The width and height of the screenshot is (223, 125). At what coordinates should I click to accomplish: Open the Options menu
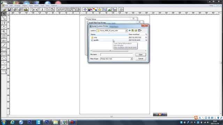coord(54,6)
